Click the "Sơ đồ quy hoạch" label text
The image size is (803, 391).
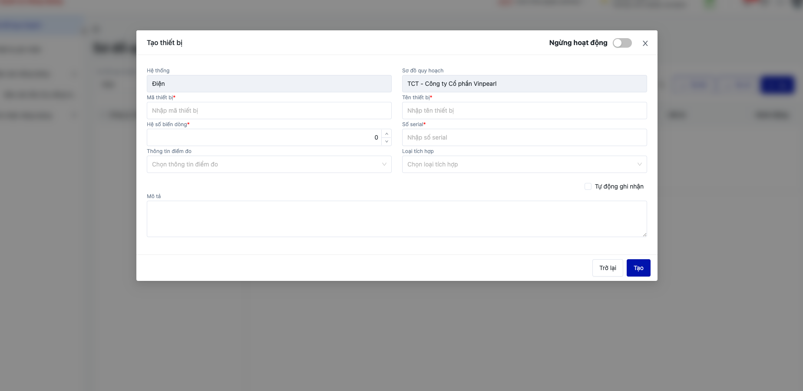click(x=423, y=71)
